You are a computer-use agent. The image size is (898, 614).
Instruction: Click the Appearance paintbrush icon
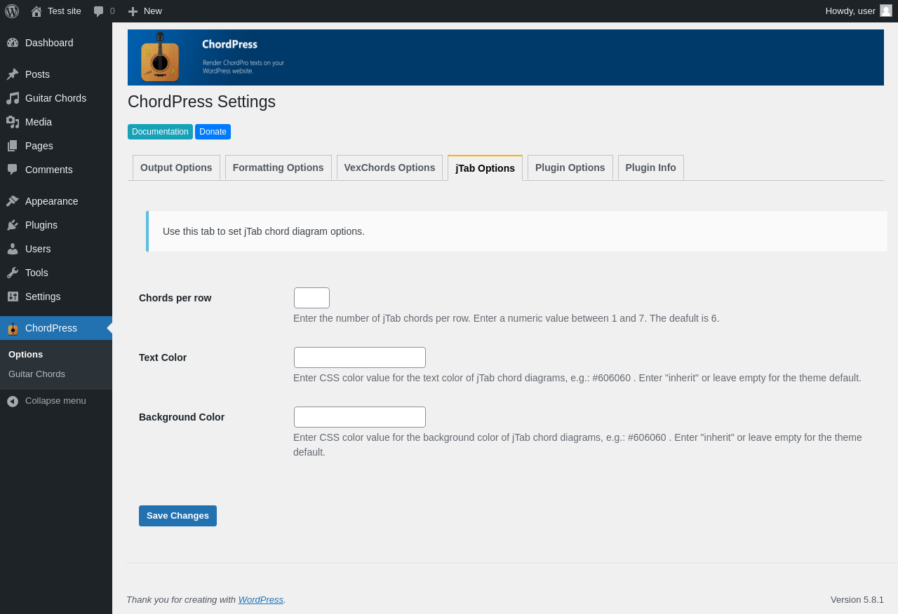coord(13,201)
